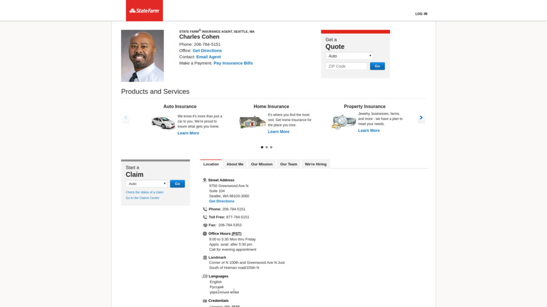Click the Email Agent link
Viewport: 547px width, 307px height.
[208, 57]
